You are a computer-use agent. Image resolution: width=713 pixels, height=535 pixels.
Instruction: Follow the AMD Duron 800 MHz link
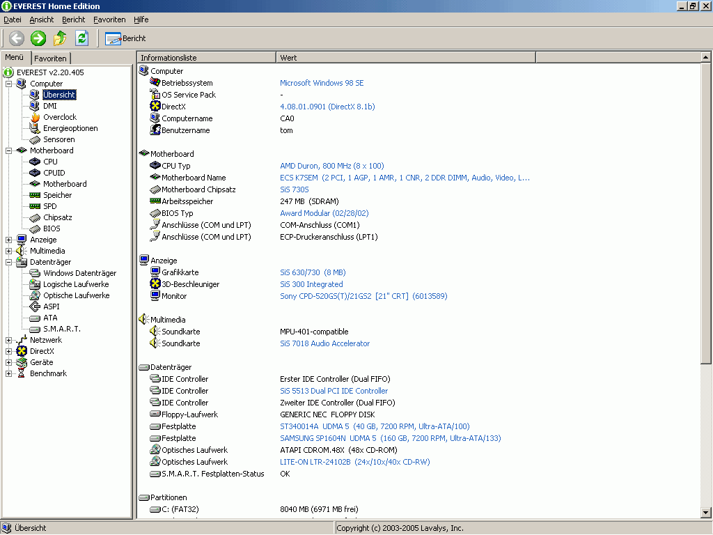pos(332,166)
